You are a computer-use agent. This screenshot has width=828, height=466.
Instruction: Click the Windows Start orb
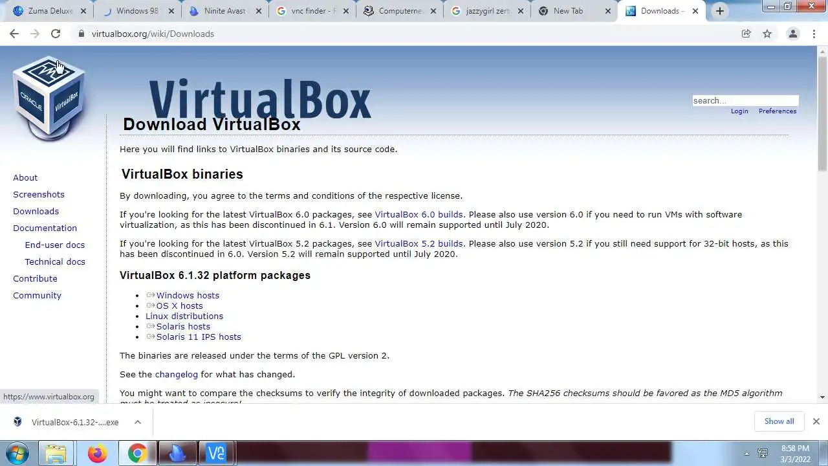click(x=17, y=453)
